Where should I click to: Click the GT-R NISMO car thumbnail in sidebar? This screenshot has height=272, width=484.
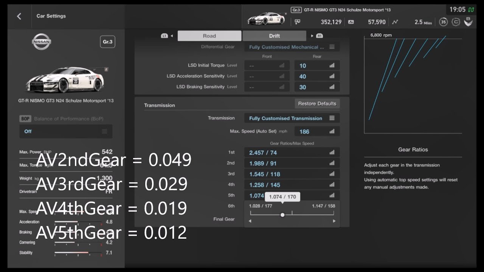coord(66,79)
